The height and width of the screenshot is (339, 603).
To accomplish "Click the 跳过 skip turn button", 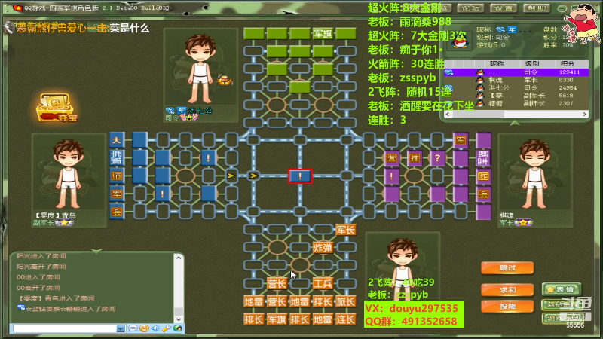I will click(507, 268).
